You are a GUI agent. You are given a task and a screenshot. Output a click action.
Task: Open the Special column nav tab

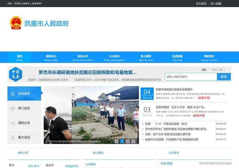[209, 58]
